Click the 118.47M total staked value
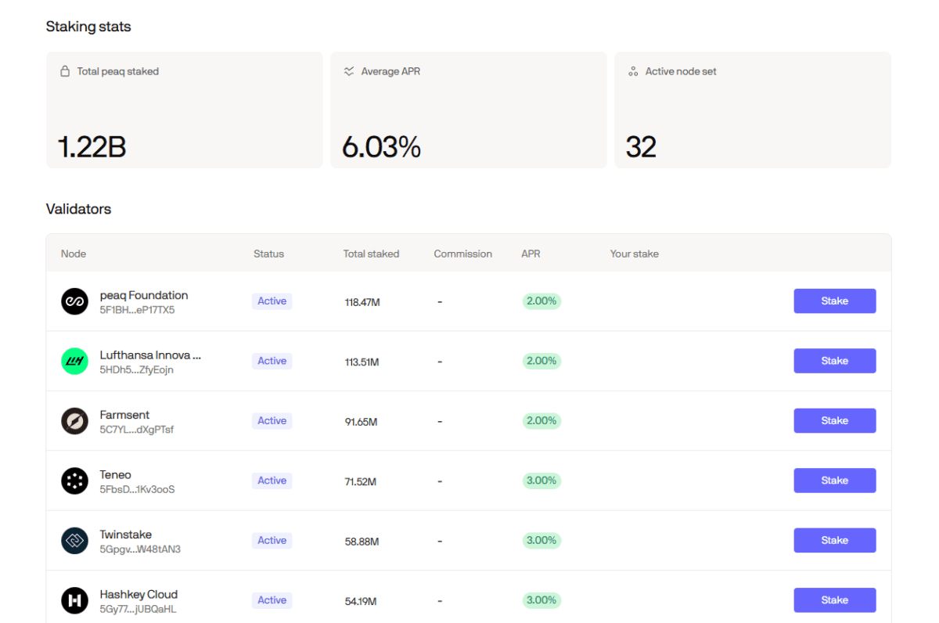Screen dimensions: 939x623 click(x=362, y=302)
